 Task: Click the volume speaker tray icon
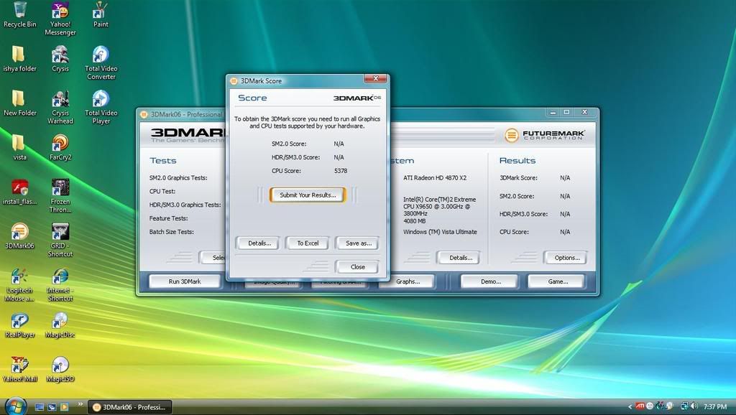(694, 406)
